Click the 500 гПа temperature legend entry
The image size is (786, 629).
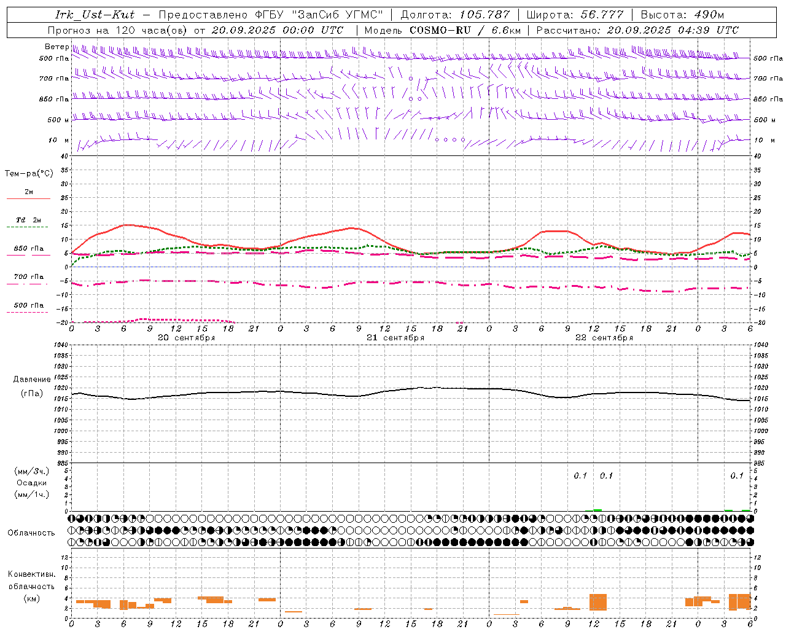28,305
